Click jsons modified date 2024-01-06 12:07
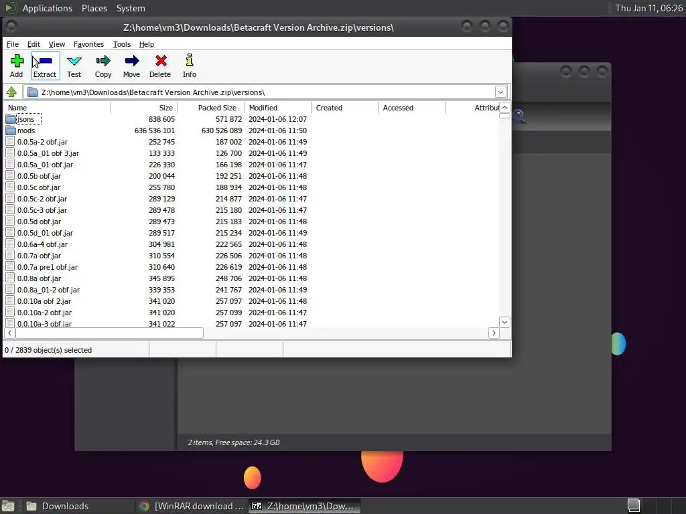This screenshot has width=686, height=514. (x=277, y=119)
